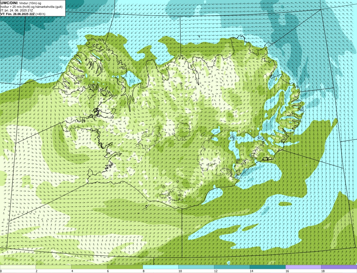Select the green 6–8 m/s legend swatch
357x273 pixels.
(125, 267)
